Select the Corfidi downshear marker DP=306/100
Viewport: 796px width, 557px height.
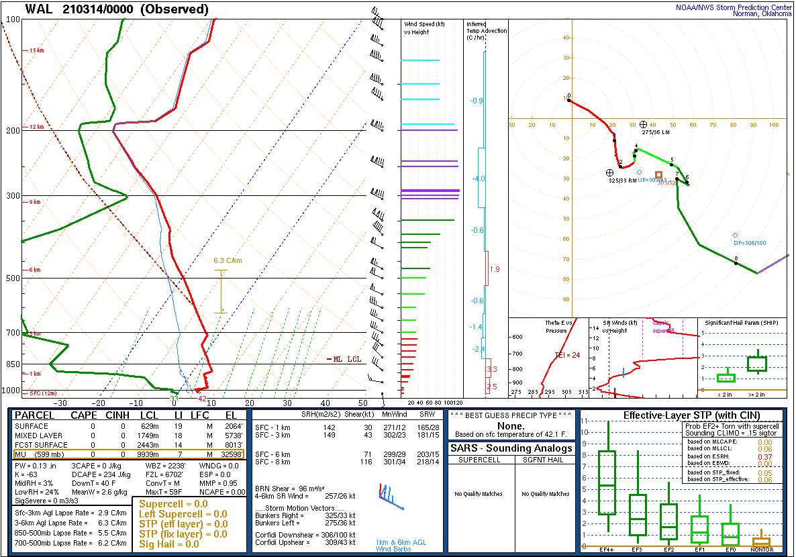click(x=735, y=235)
